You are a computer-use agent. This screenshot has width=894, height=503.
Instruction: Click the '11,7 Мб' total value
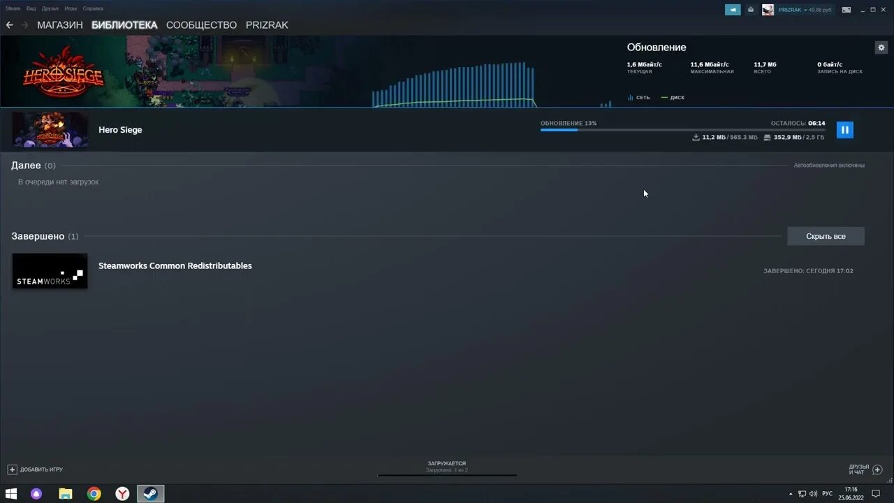(765, 64)
